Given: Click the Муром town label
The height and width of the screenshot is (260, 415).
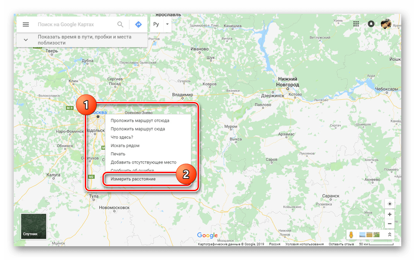Looking at the screenshot, I should (231, 127).
